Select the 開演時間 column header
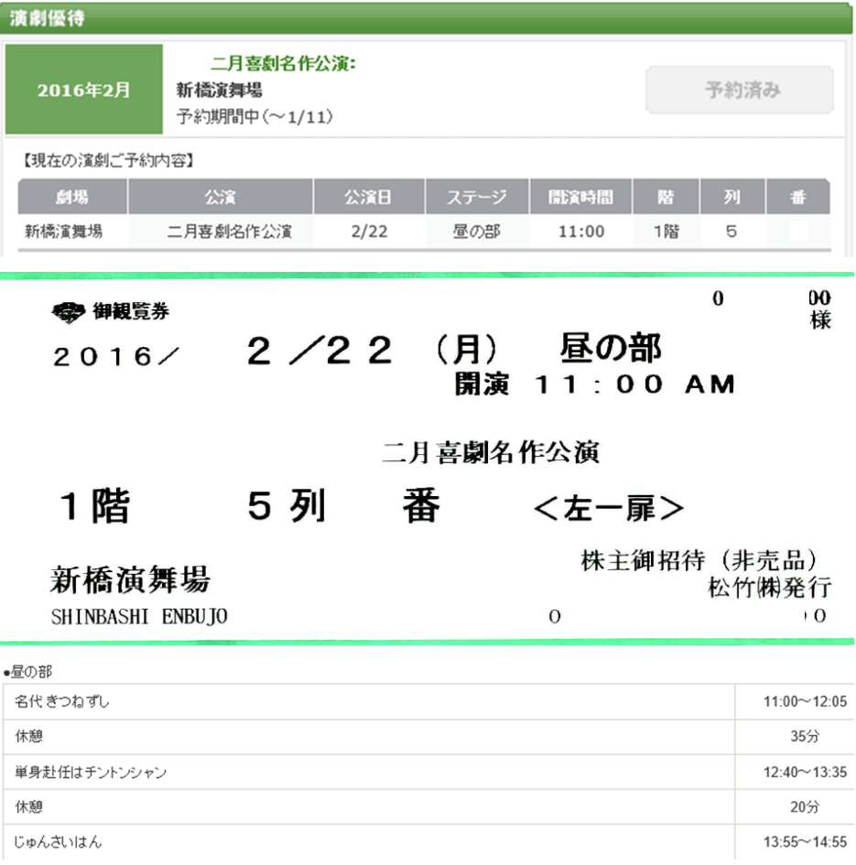 (x=580, y=196)
